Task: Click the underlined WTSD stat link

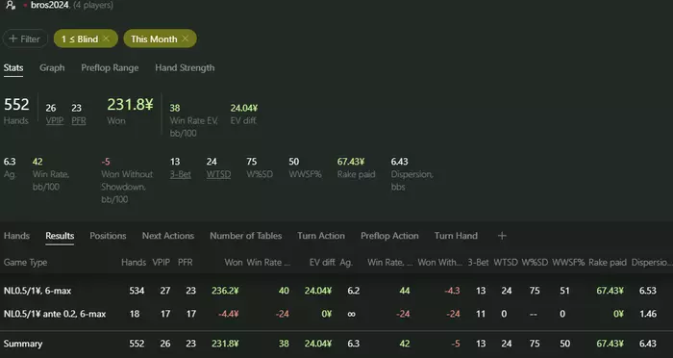Action: [218, 174]
